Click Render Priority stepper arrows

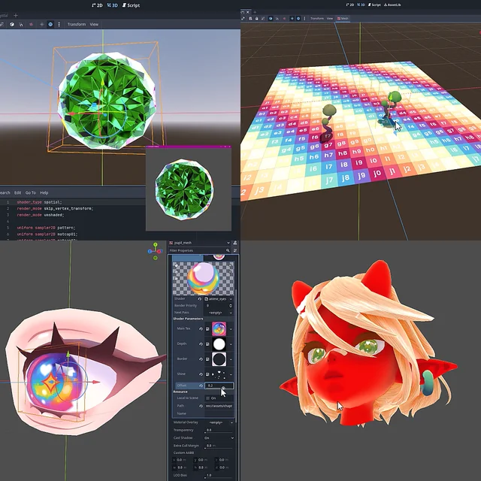tap(231, 306)
